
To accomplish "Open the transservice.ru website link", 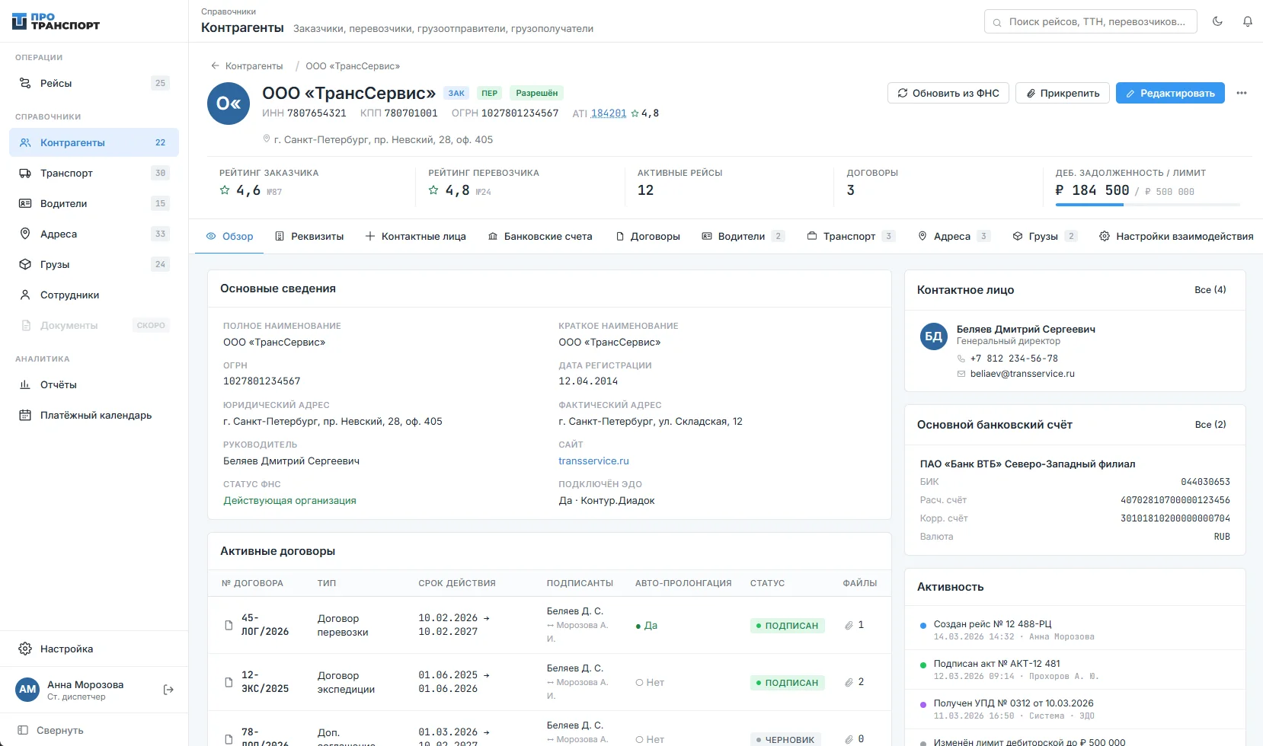I will coord(593,461).
